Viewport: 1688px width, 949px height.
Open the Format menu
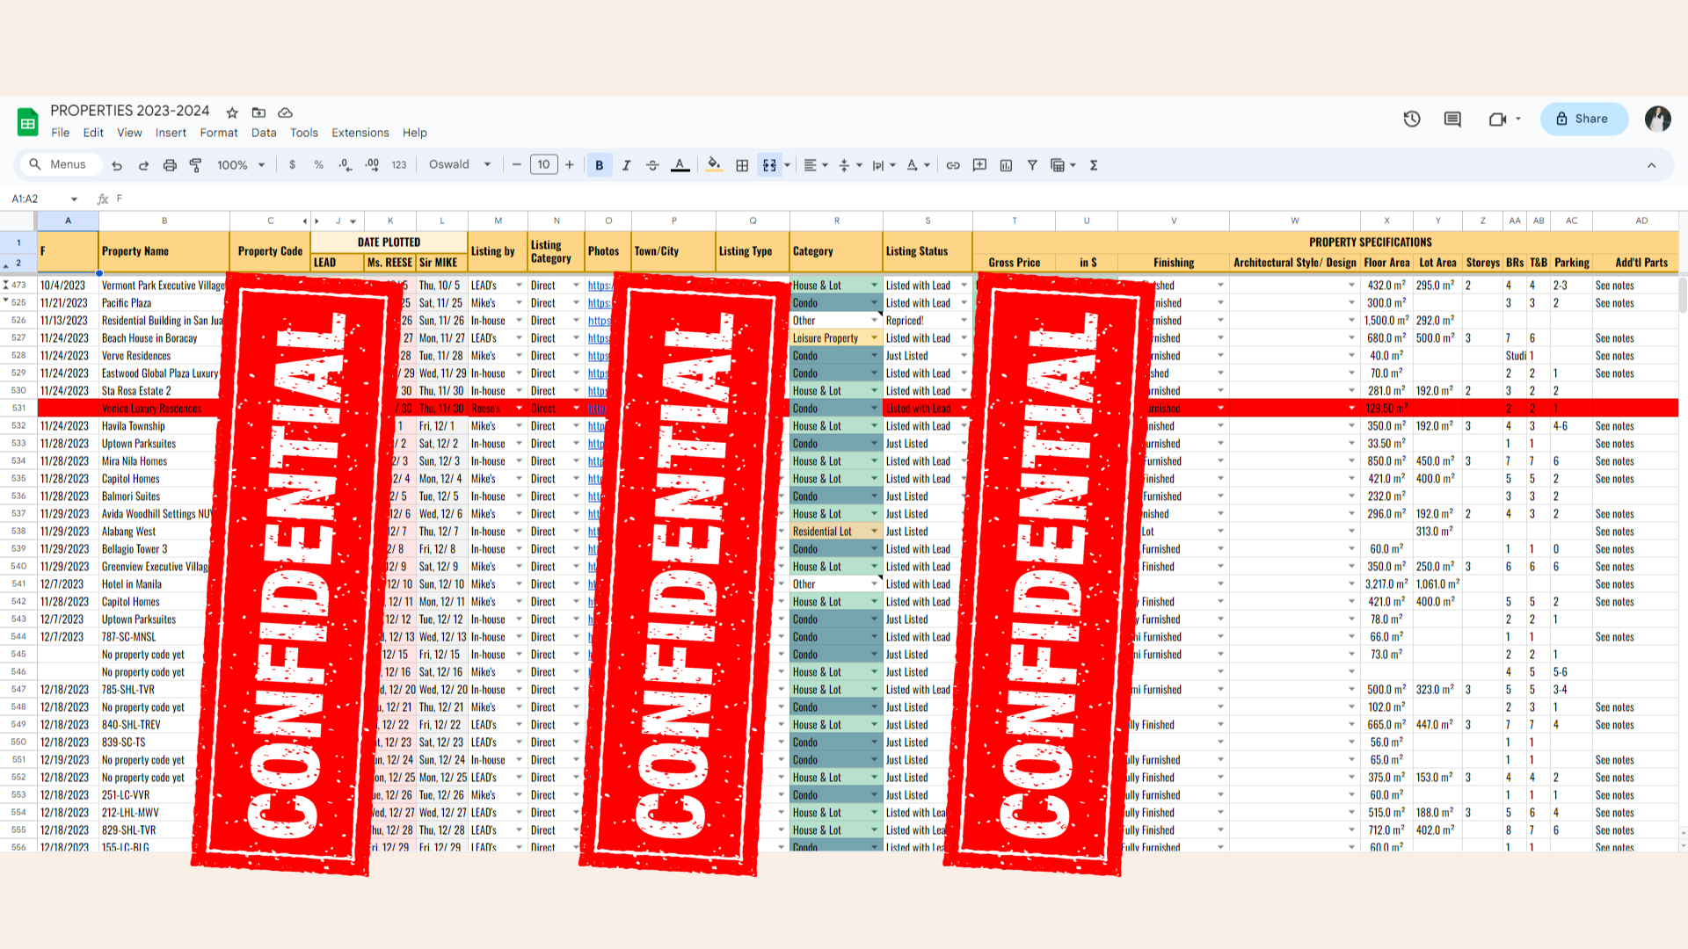point(219,133)
